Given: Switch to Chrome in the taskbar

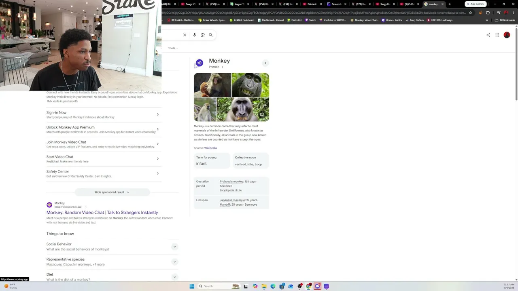Looking at the screenshot, I should click(308, 286).
